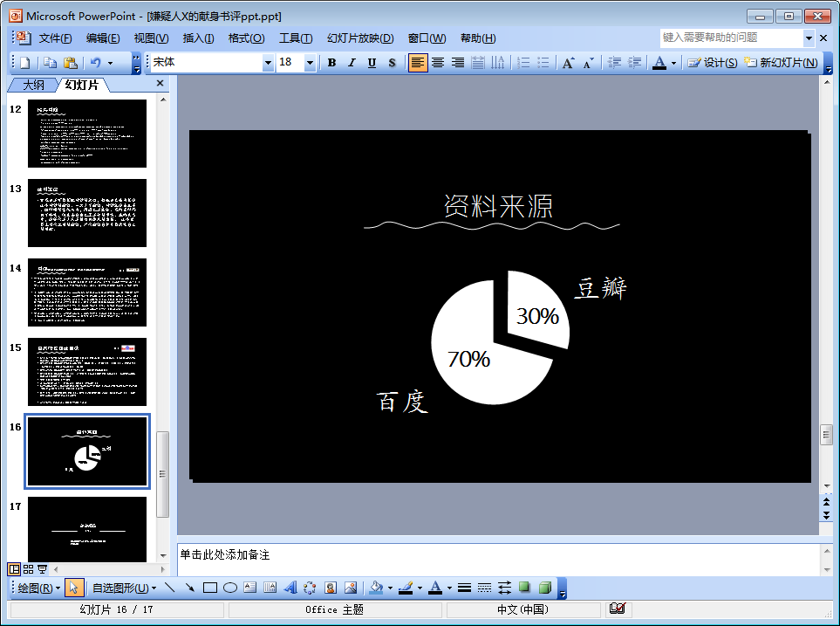Toggle Italic formatting
The image size is (840, 626).
[x=352, y=63]
